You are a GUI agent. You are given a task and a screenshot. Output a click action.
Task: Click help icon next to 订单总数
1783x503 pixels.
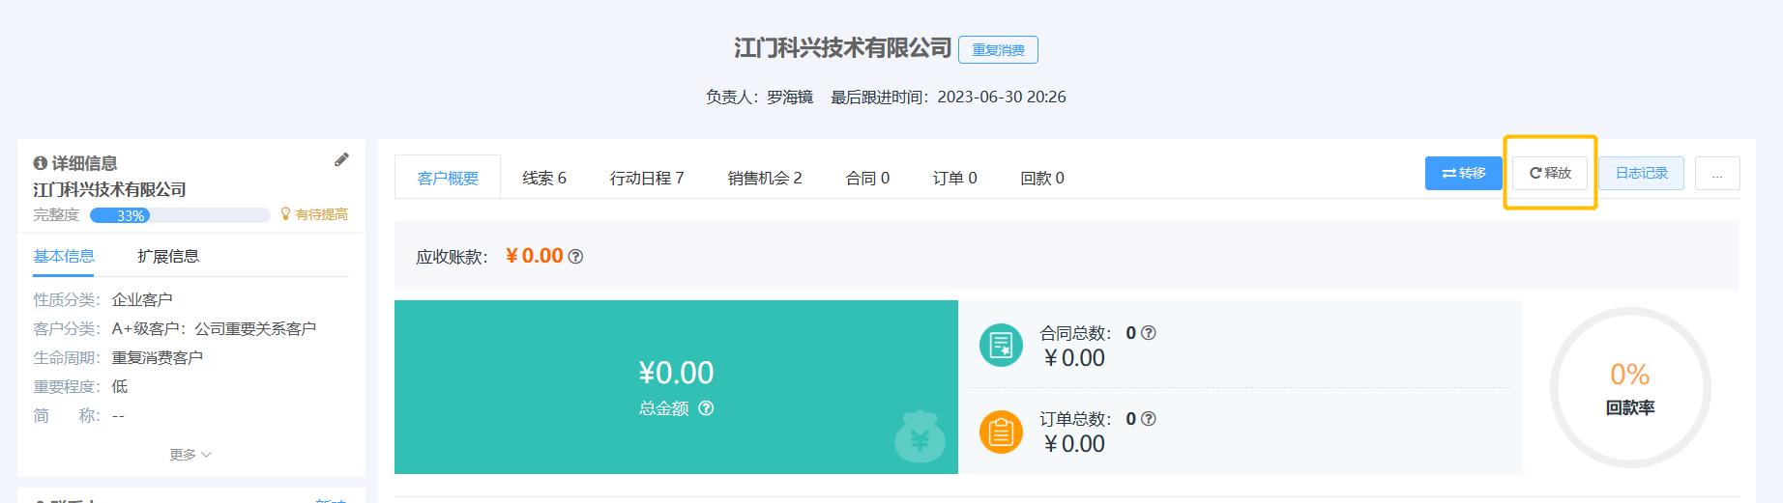pos(1149,419)
